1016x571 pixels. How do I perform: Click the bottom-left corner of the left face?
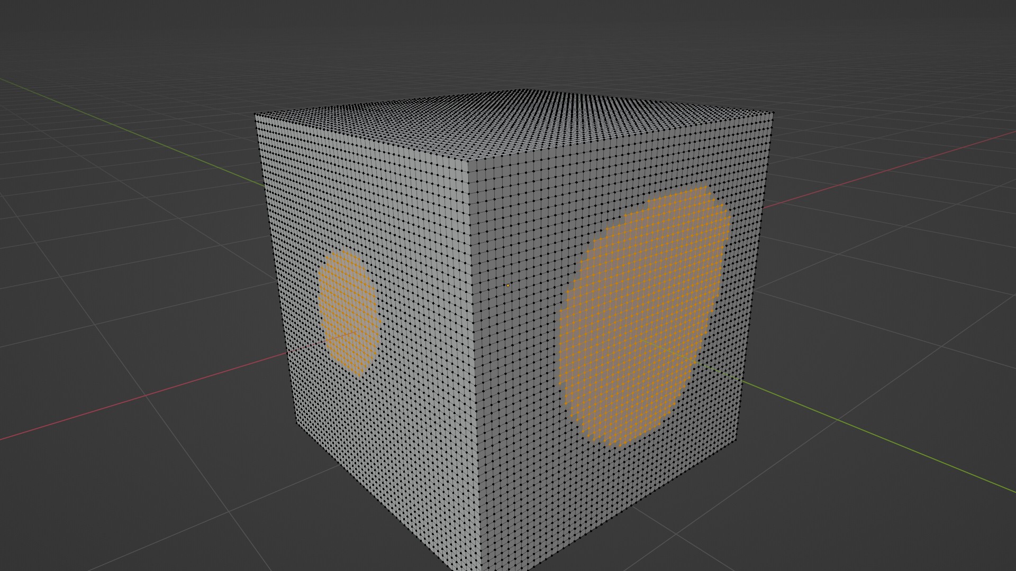pyautogui.click(x=296, y=423)
